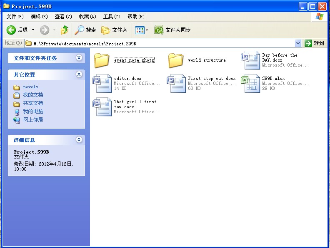This screenshot has width=330, height=248.
Task: Open the 共享文档 link
Action: [33, 103]
